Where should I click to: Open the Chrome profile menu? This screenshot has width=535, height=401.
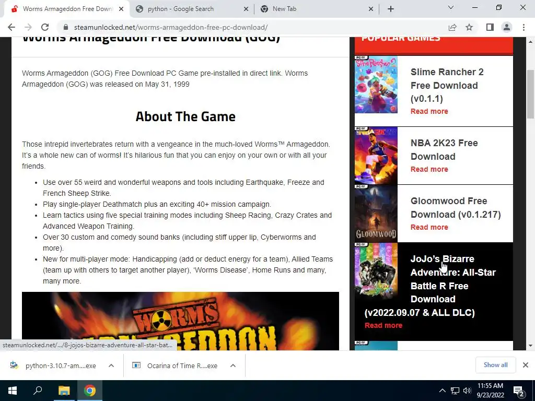point(507,27)
